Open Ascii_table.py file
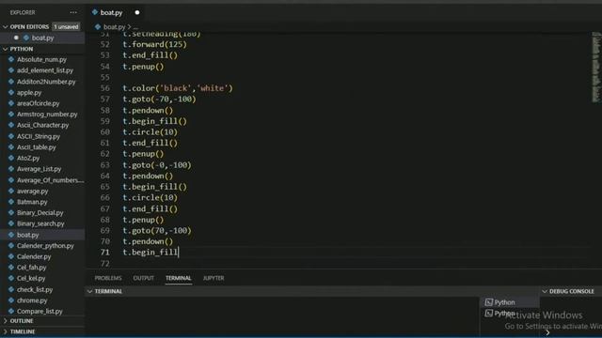602x338 pixels. click(x=37, y=147)
